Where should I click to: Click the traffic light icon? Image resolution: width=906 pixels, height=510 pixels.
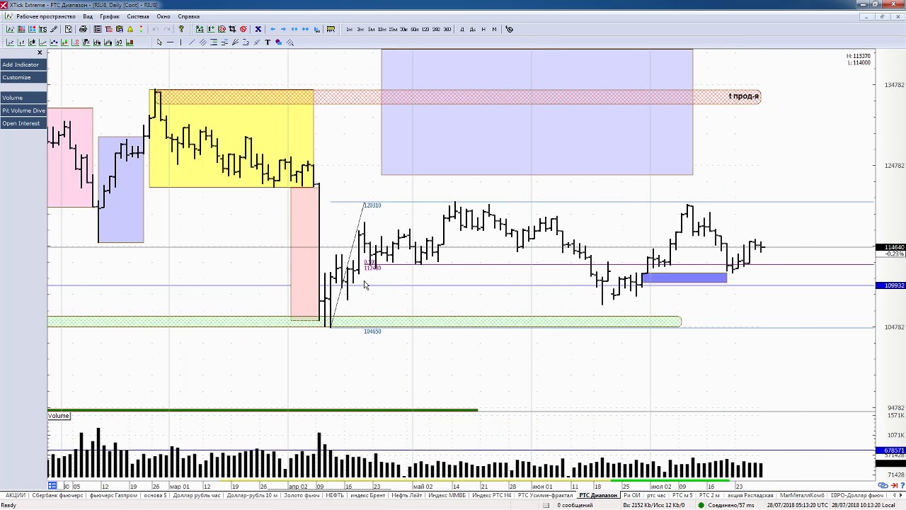point(141,29)
